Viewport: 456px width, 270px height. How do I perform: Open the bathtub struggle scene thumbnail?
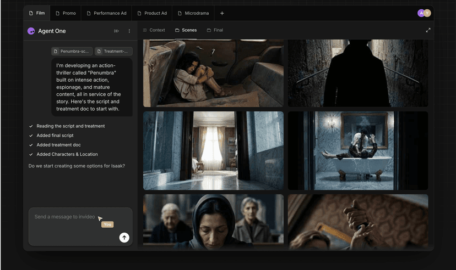click(358, 151)
